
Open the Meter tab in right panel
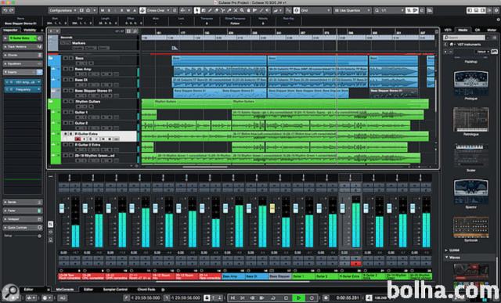(x=492, y=30)
